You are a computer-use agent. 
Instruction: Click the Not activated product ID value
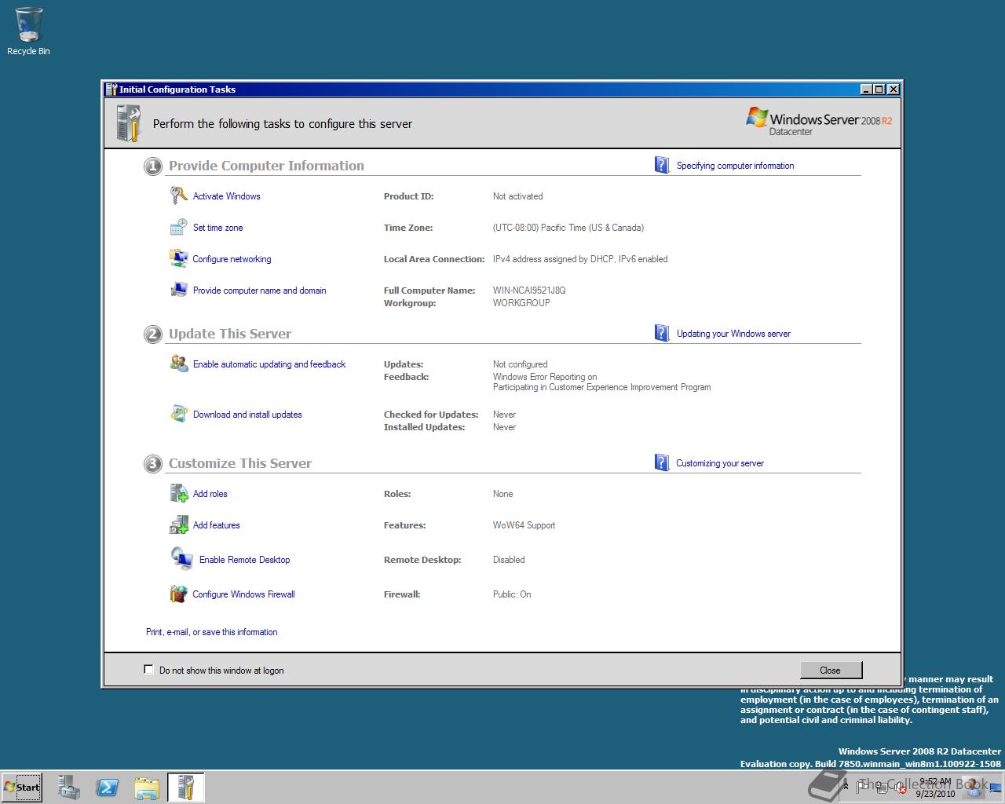[x=517, y=196]
